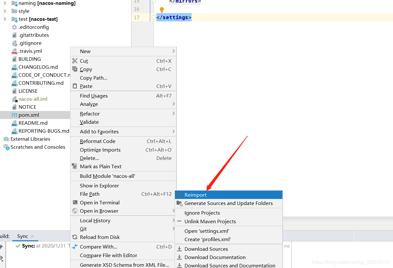Click the Compare With arrows icon
The width and height of the screenshot is (393, 268).
[x=75, y=247]
